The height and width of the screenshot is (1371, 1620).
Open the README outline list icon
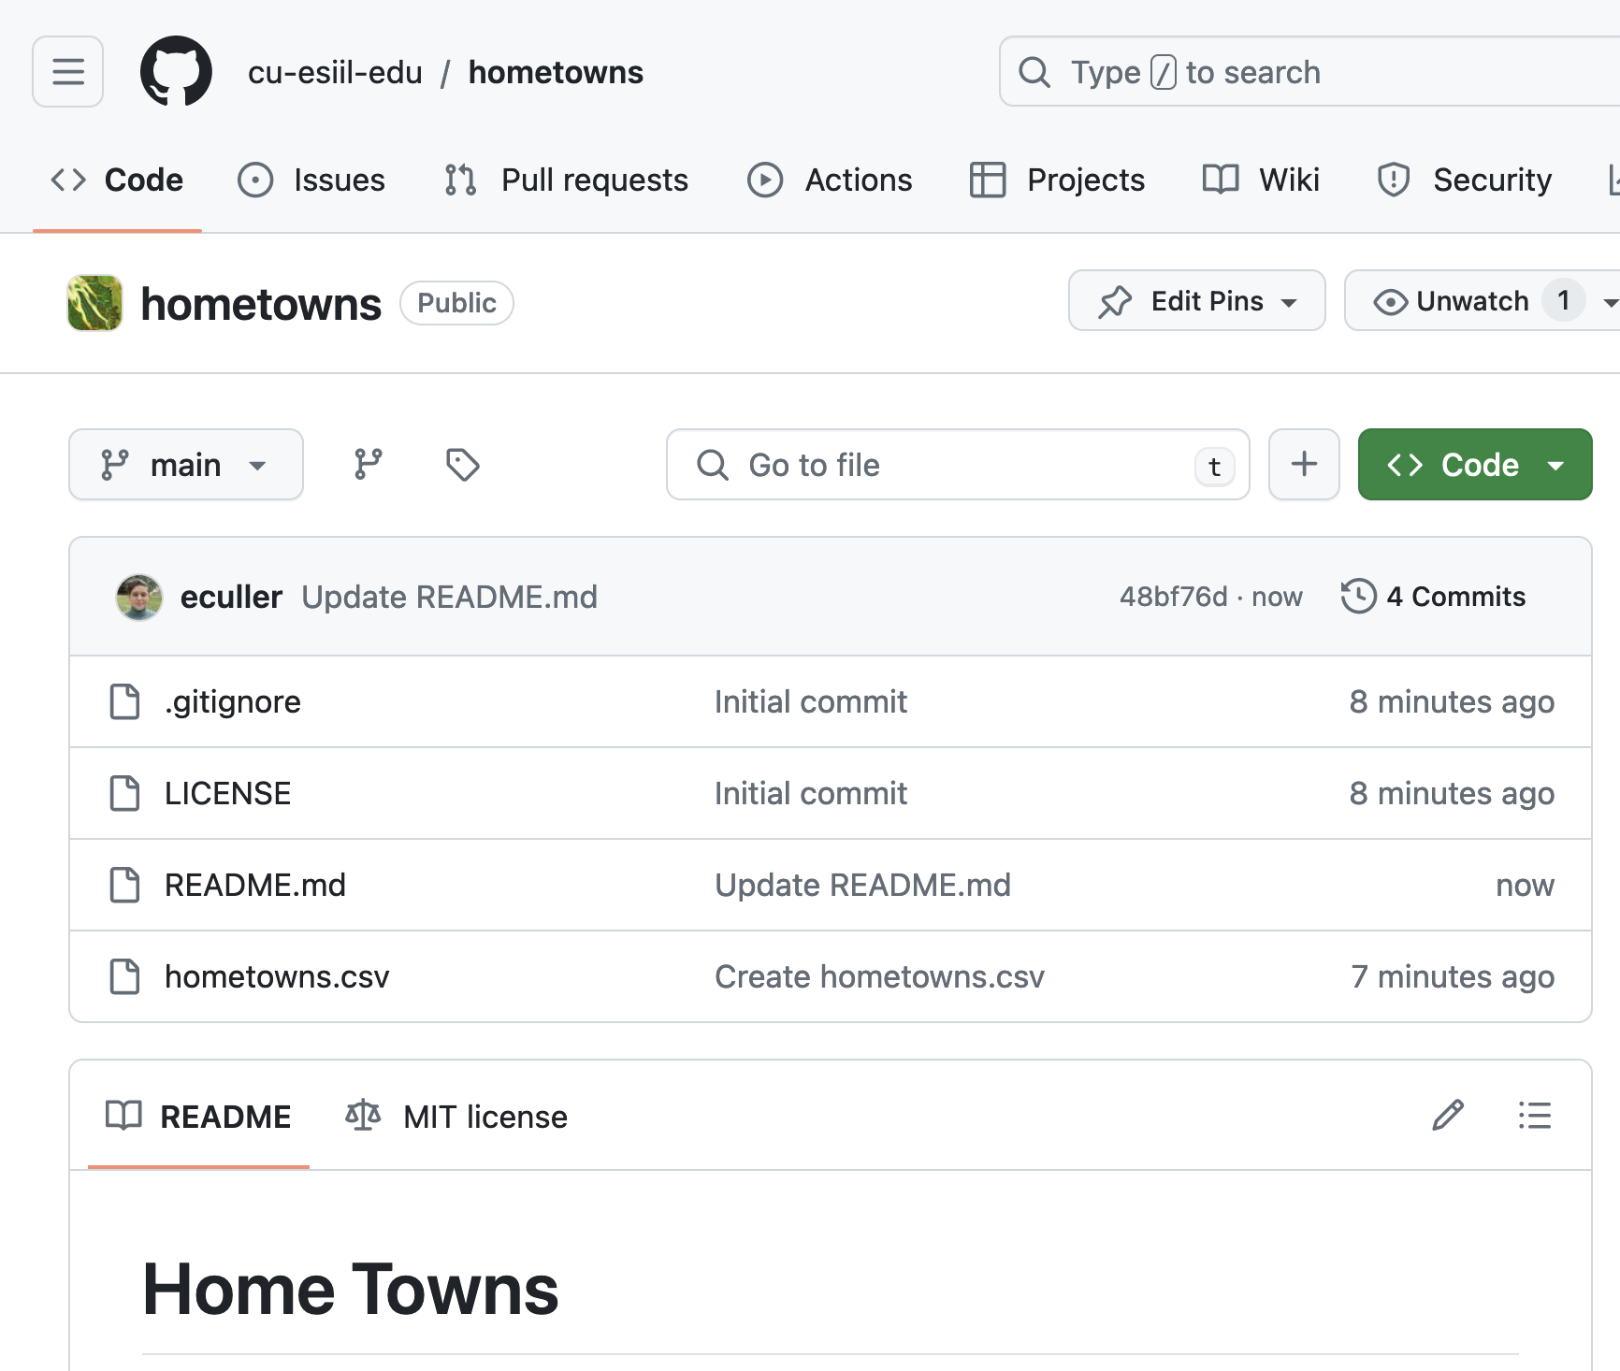point(1535,1115)
